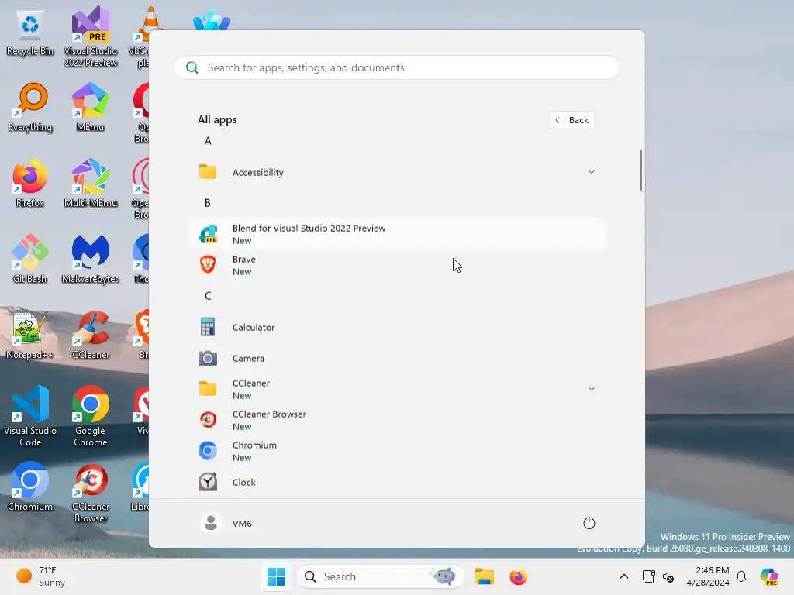Screen dimensions: 794x595
Task: Select the Notepad++ desktop shortcut
Action: pyautogui.click(x=30, y=335)
